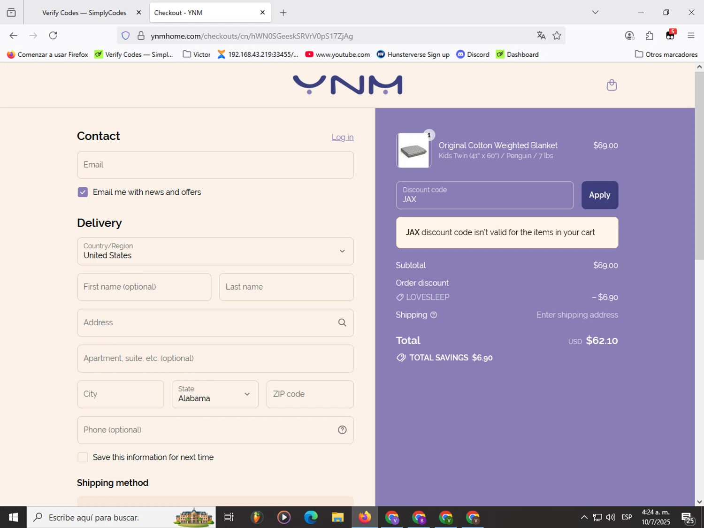Click the Discount code field
The width and height of the screenshot is (704, 528).
pos(485,195)
